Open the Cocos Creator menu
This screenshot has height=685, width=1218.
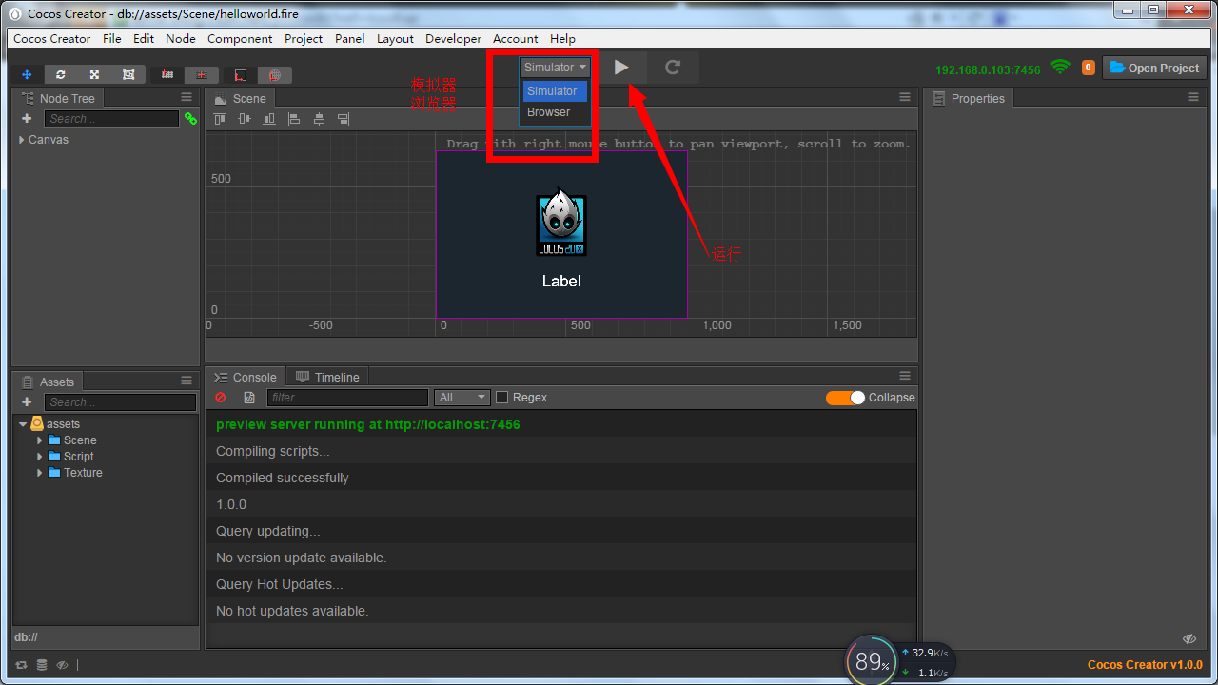coord(52,39)
